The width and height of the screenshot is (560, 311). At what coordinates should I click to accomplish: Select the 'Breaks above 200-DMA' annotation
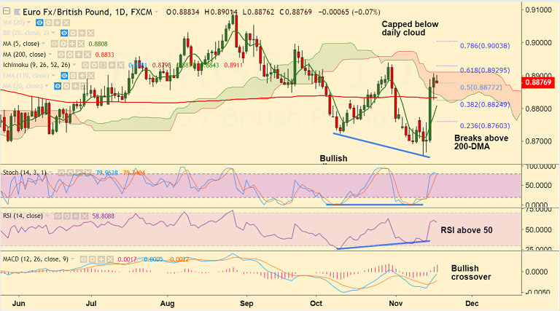pyautogui.click(x=481, y=142)
